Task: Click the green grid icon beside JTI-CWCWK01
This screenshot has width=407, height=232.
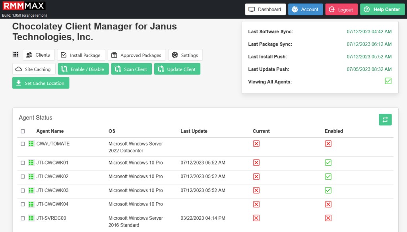Action: click(x=31, y=162)
